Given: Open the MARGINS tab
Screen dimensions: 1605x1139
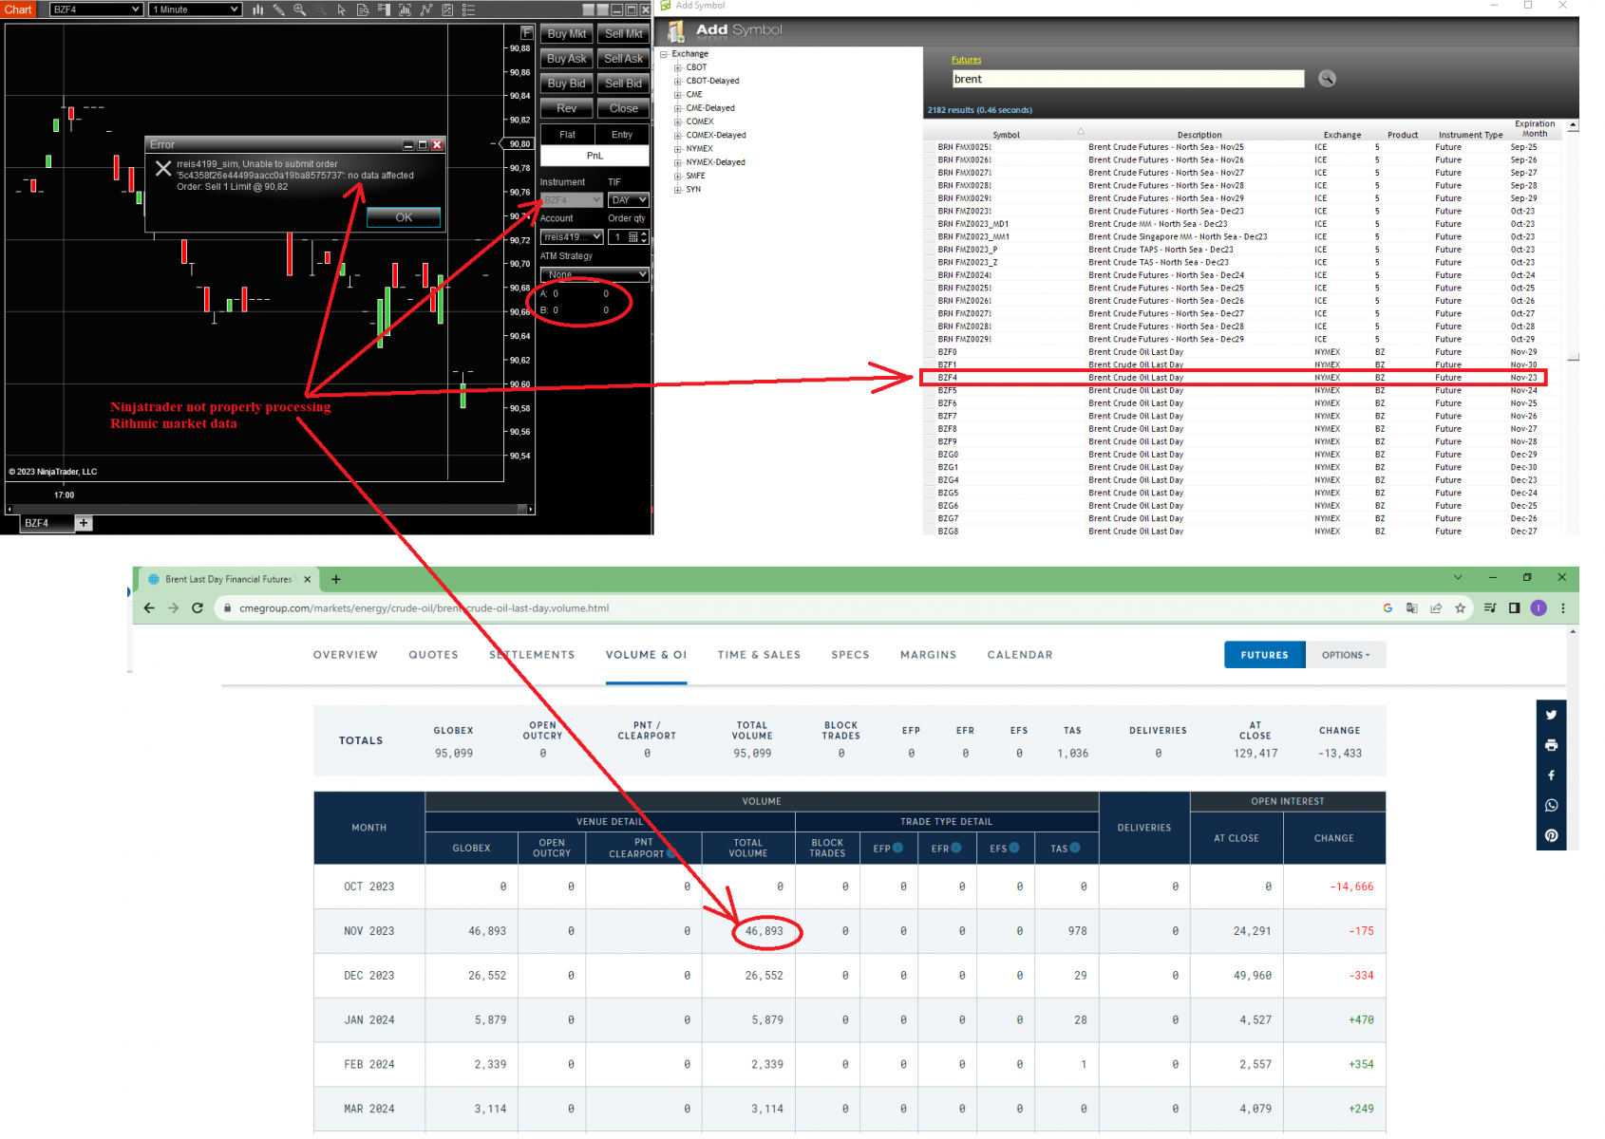Looking at the screenshot, I should click(928, 655).
